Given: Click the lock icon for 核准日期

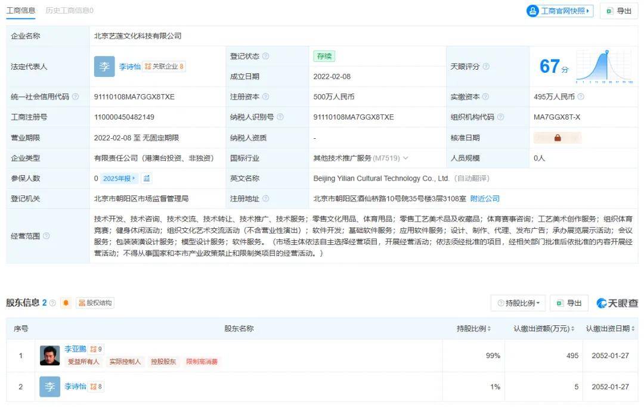Looking at the screenshot, I should [x=558, y=138].
